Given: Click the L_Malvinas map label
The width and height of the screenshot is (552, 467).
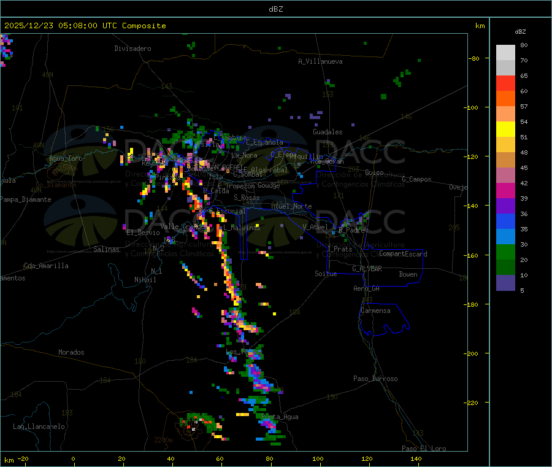Looking at the screenshot, I should click(242, 228).
